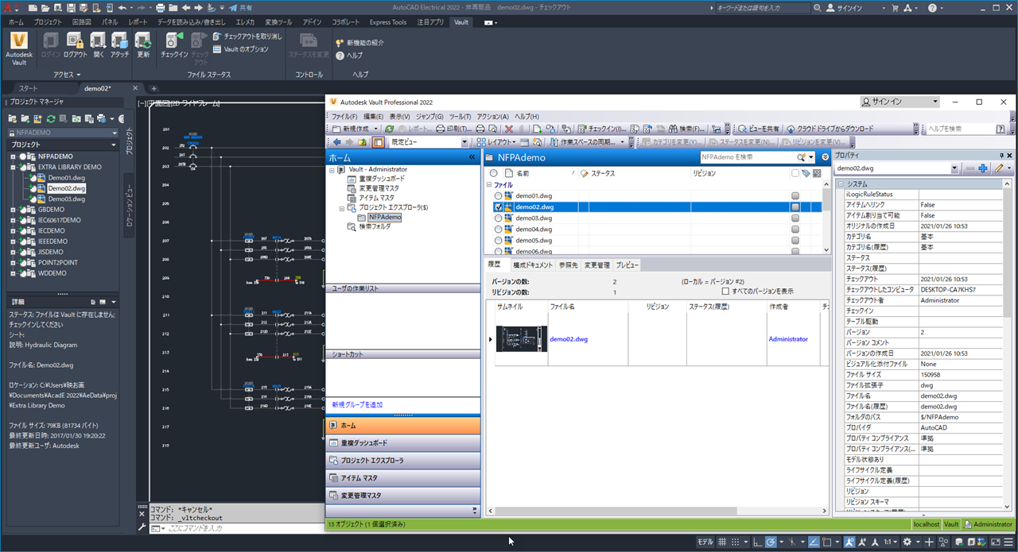Collapse Vault - Administrator tree node
This screenshot has height=552, width=1018.
coord(332,169)
